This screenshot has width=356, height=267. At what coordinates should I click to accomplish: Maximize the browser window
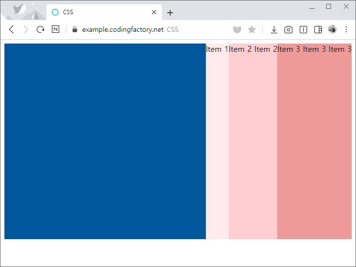click(x=329, y=6)
